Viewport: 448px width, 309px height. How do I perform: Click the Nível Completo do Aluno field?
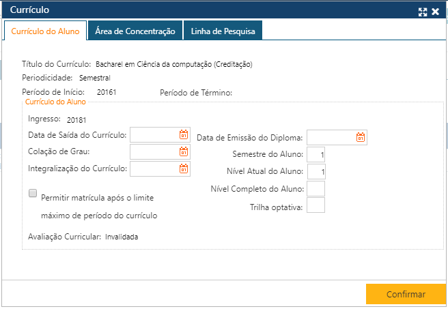(x=316, y=188)
